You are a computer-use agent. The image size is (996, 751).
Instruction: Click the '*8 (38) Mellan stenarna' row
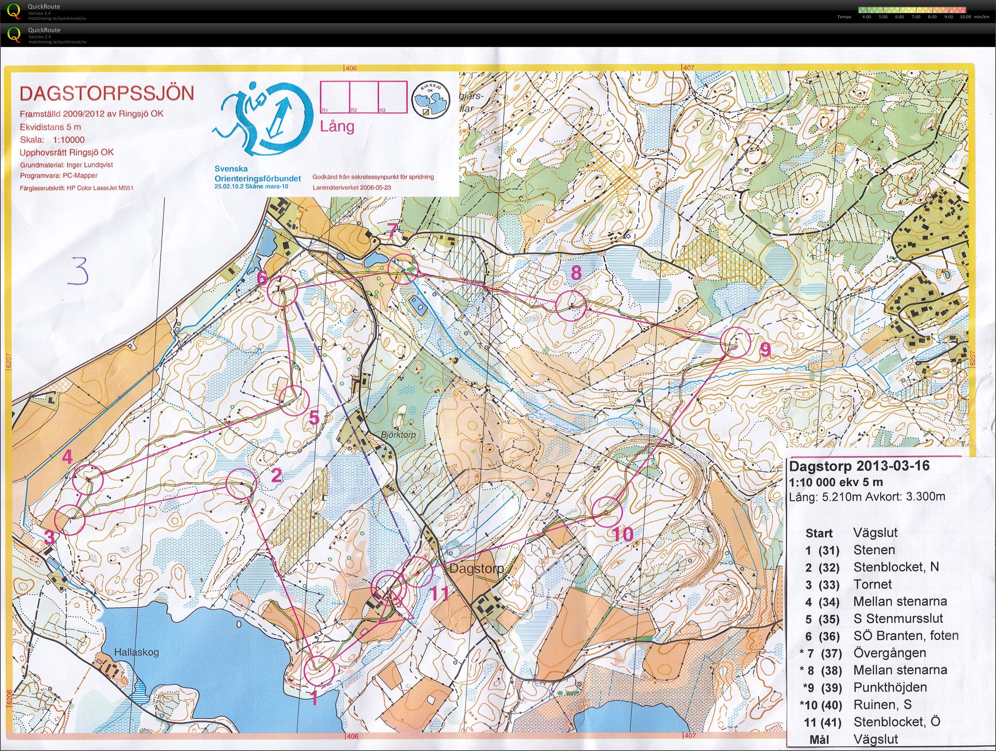pyautogui.click(x=874, y=670)
